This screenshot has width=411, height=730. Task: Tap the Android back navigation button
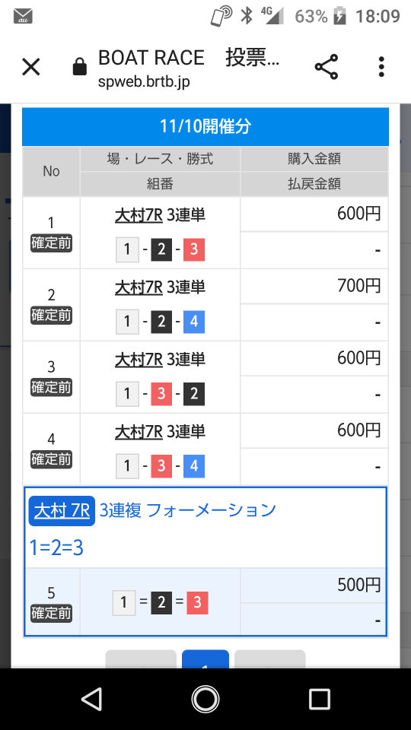pos(91,699)
